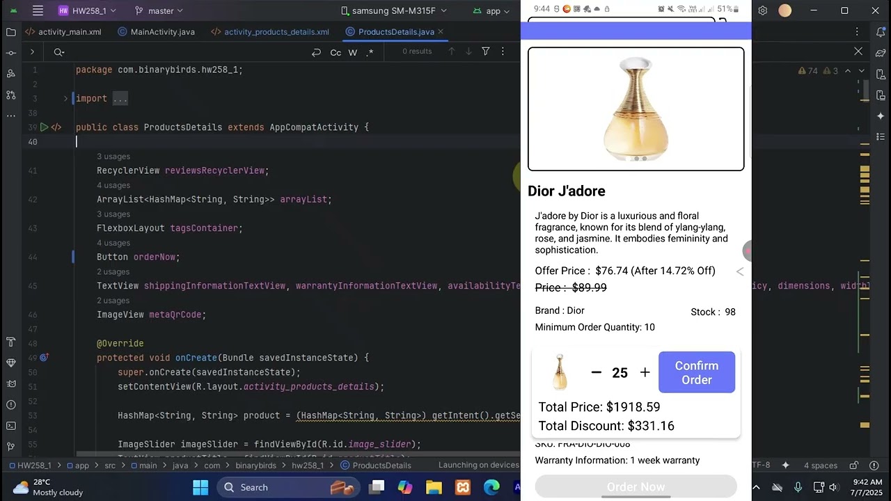This screenshot has height=501, width=891.
Task: Close the ProductsDetails.java tab
Action: 441,32
